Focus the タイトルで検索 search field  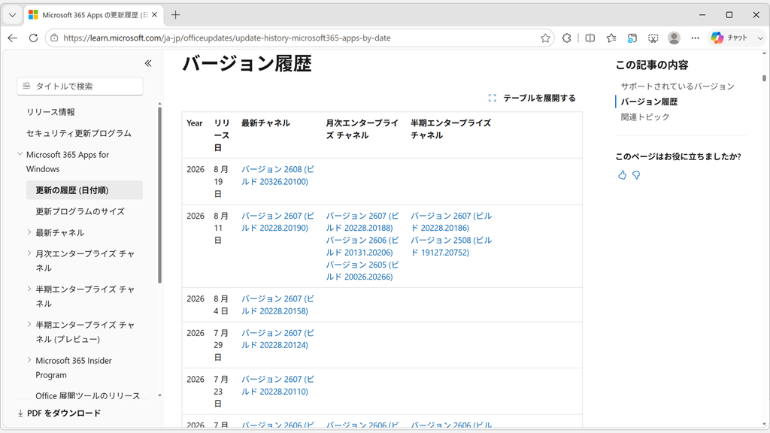pyautogui.click(x=80, y=86)
